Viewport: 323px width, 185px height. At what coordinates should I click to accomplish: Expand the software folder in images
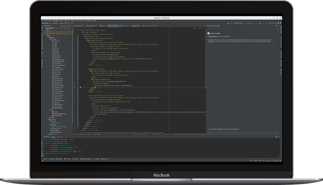coord(51,41)
